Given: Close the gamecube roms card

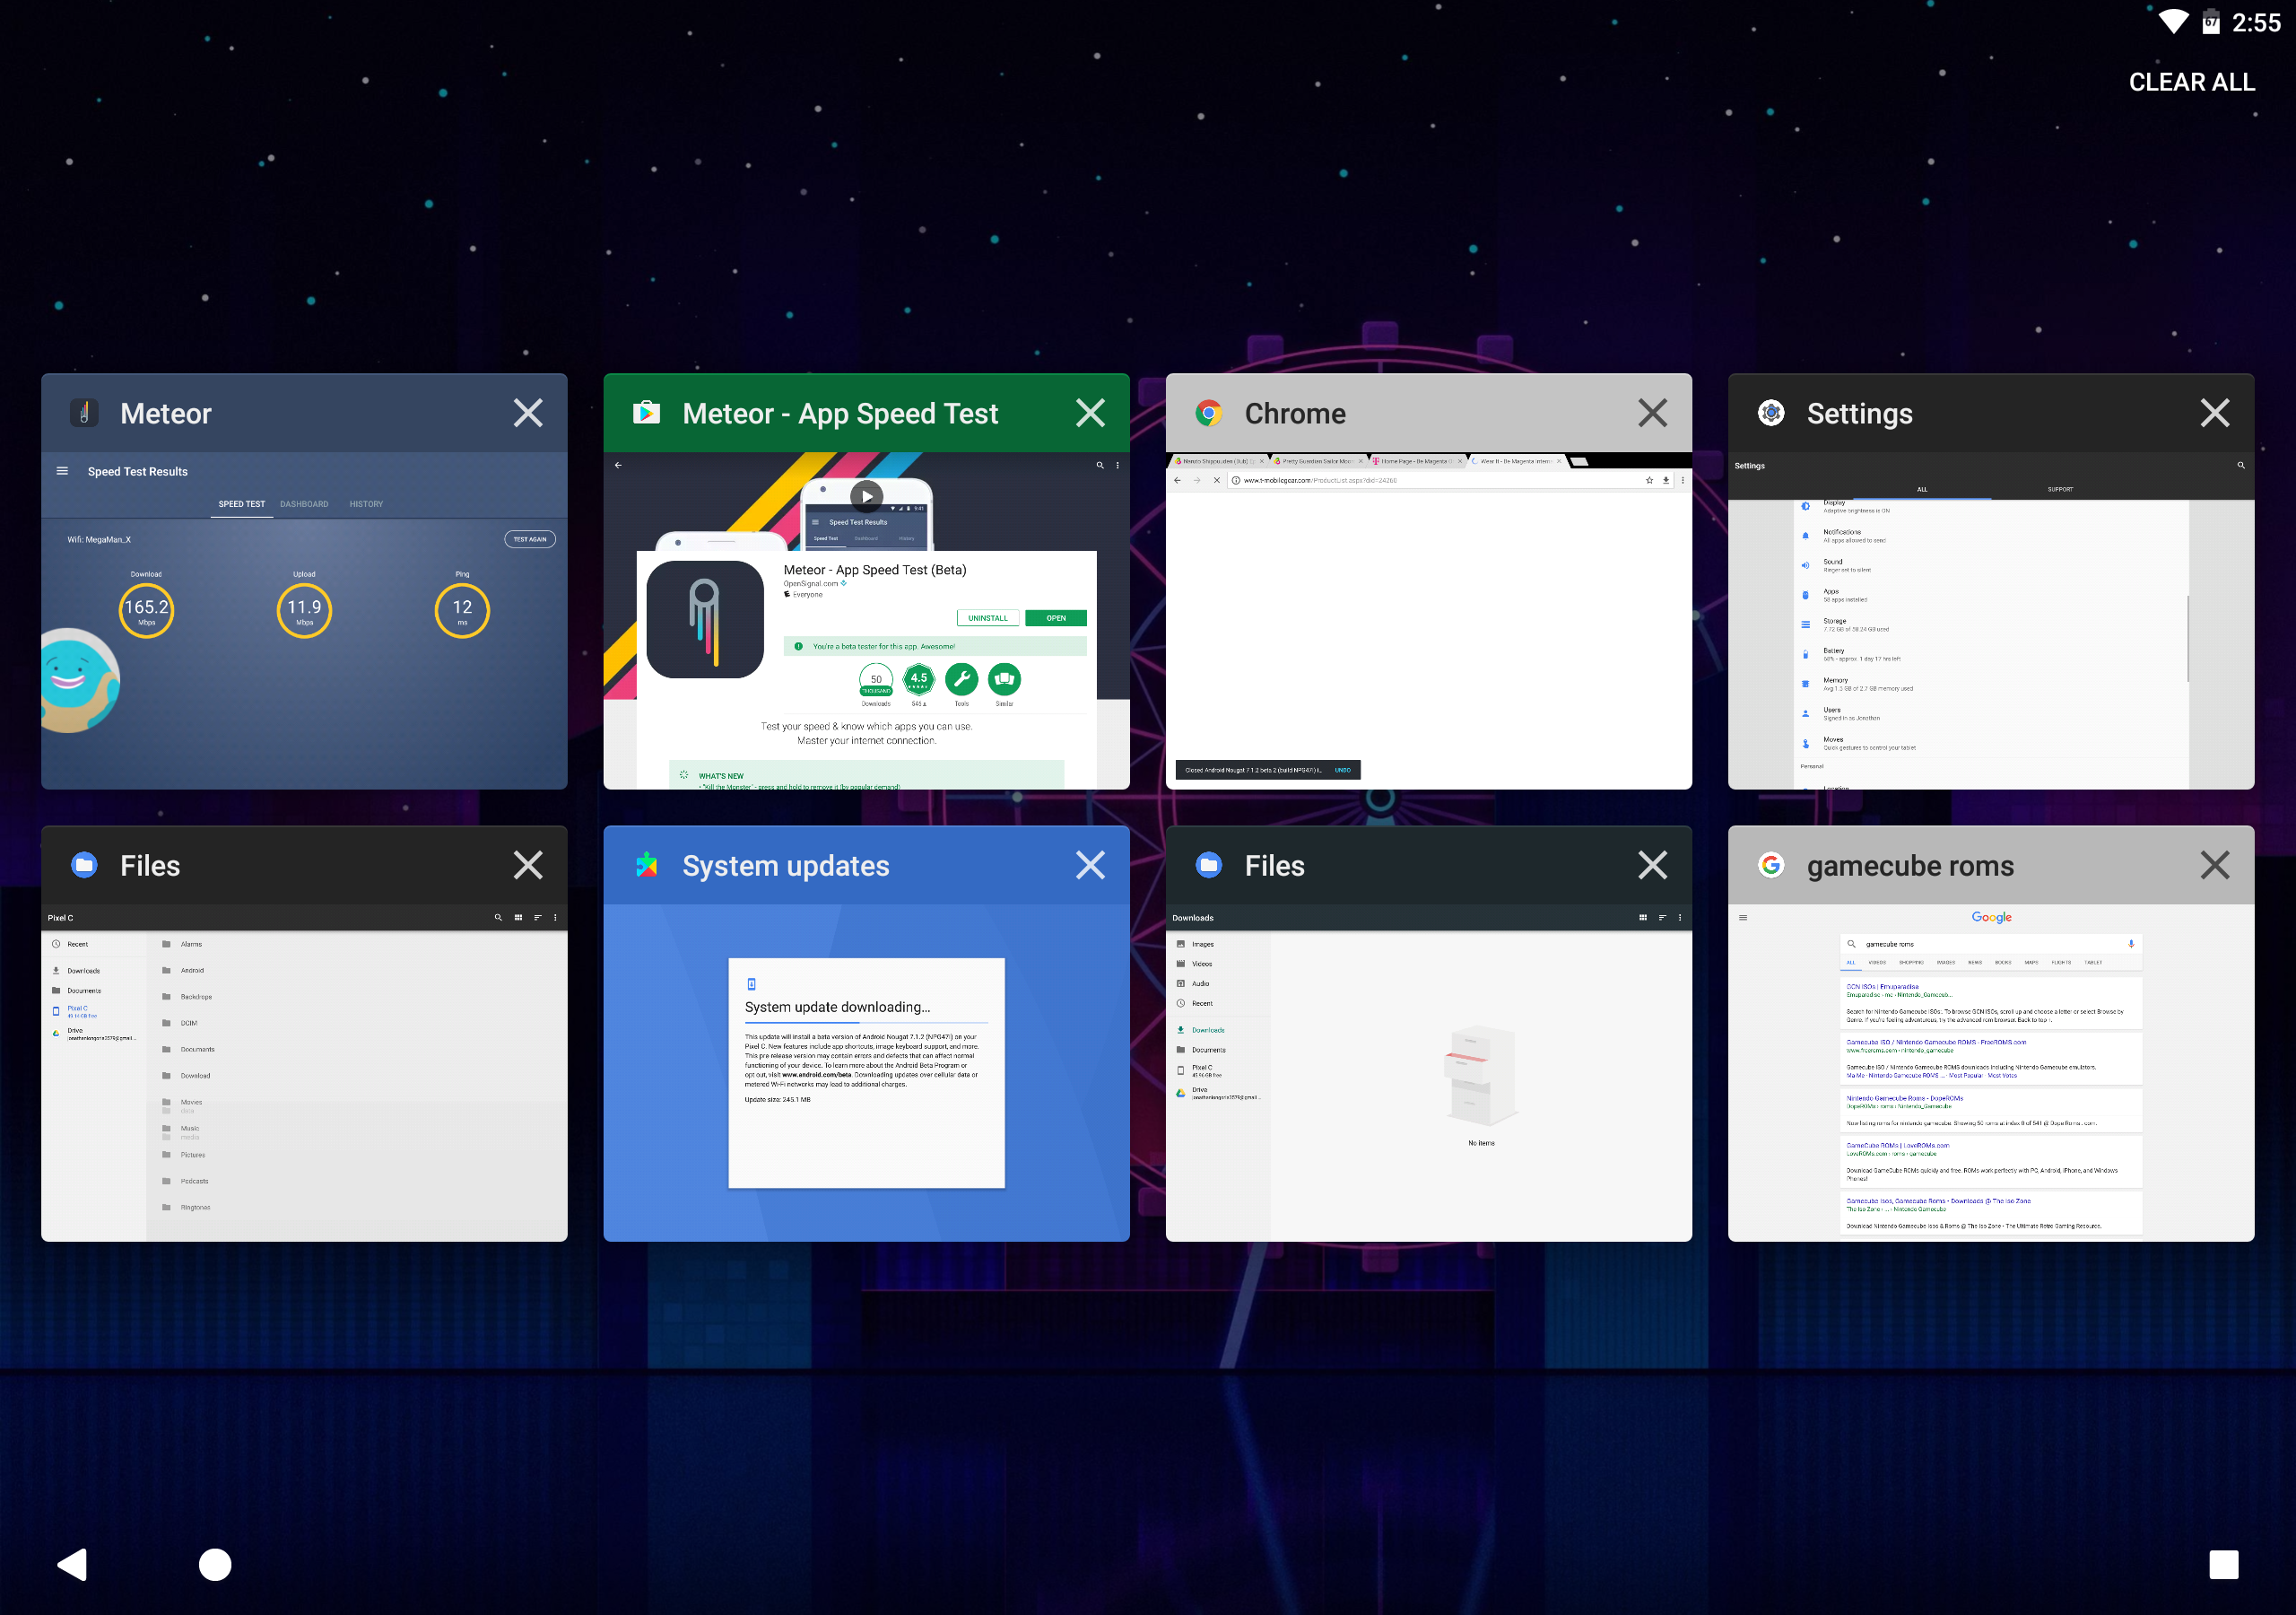Looking at the screenshot, I should click(x=2214, y=866).
